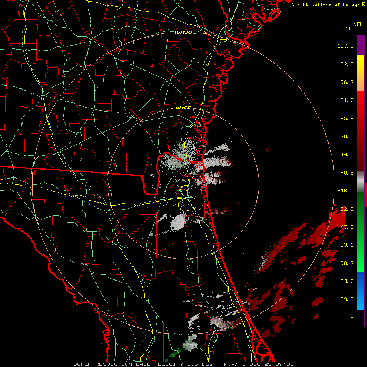
Task: Pick the -94.2 legend value
Action: click(x=345, y=281)
